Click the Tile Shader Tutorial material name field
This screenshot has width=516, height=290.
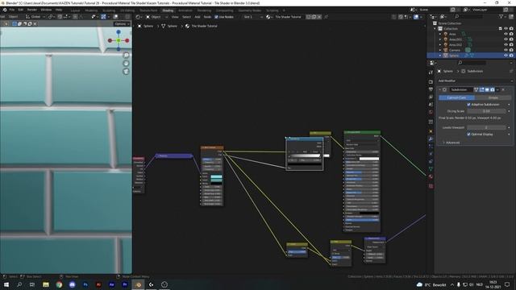(288, 17)
